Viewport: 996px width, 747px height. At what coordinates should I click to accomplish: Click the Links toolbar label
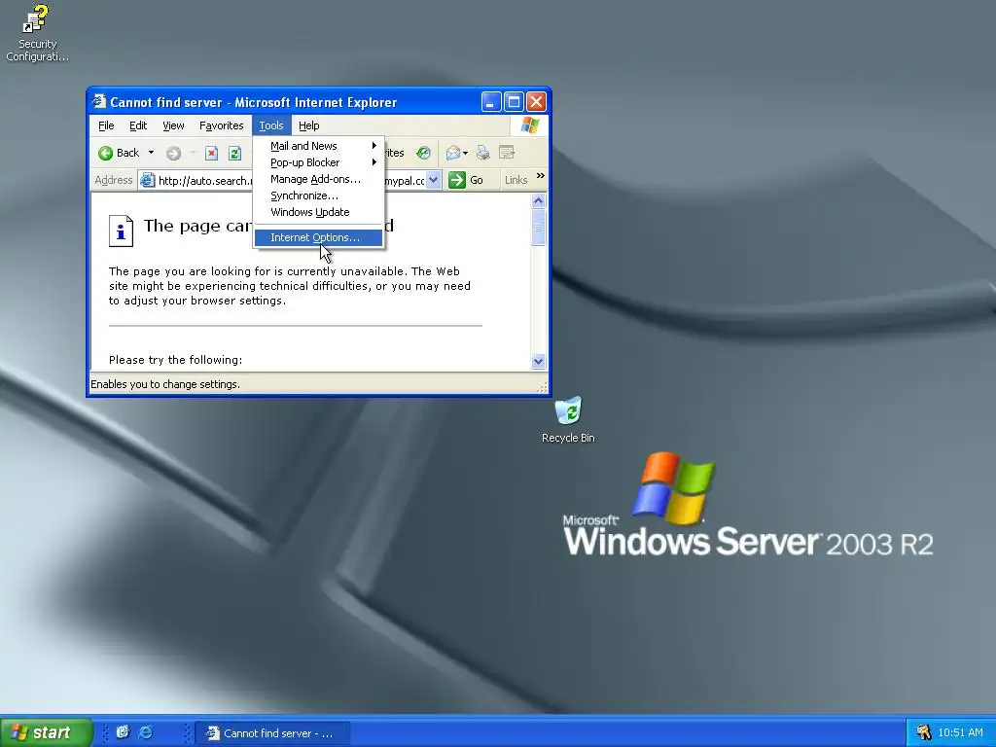516,180
